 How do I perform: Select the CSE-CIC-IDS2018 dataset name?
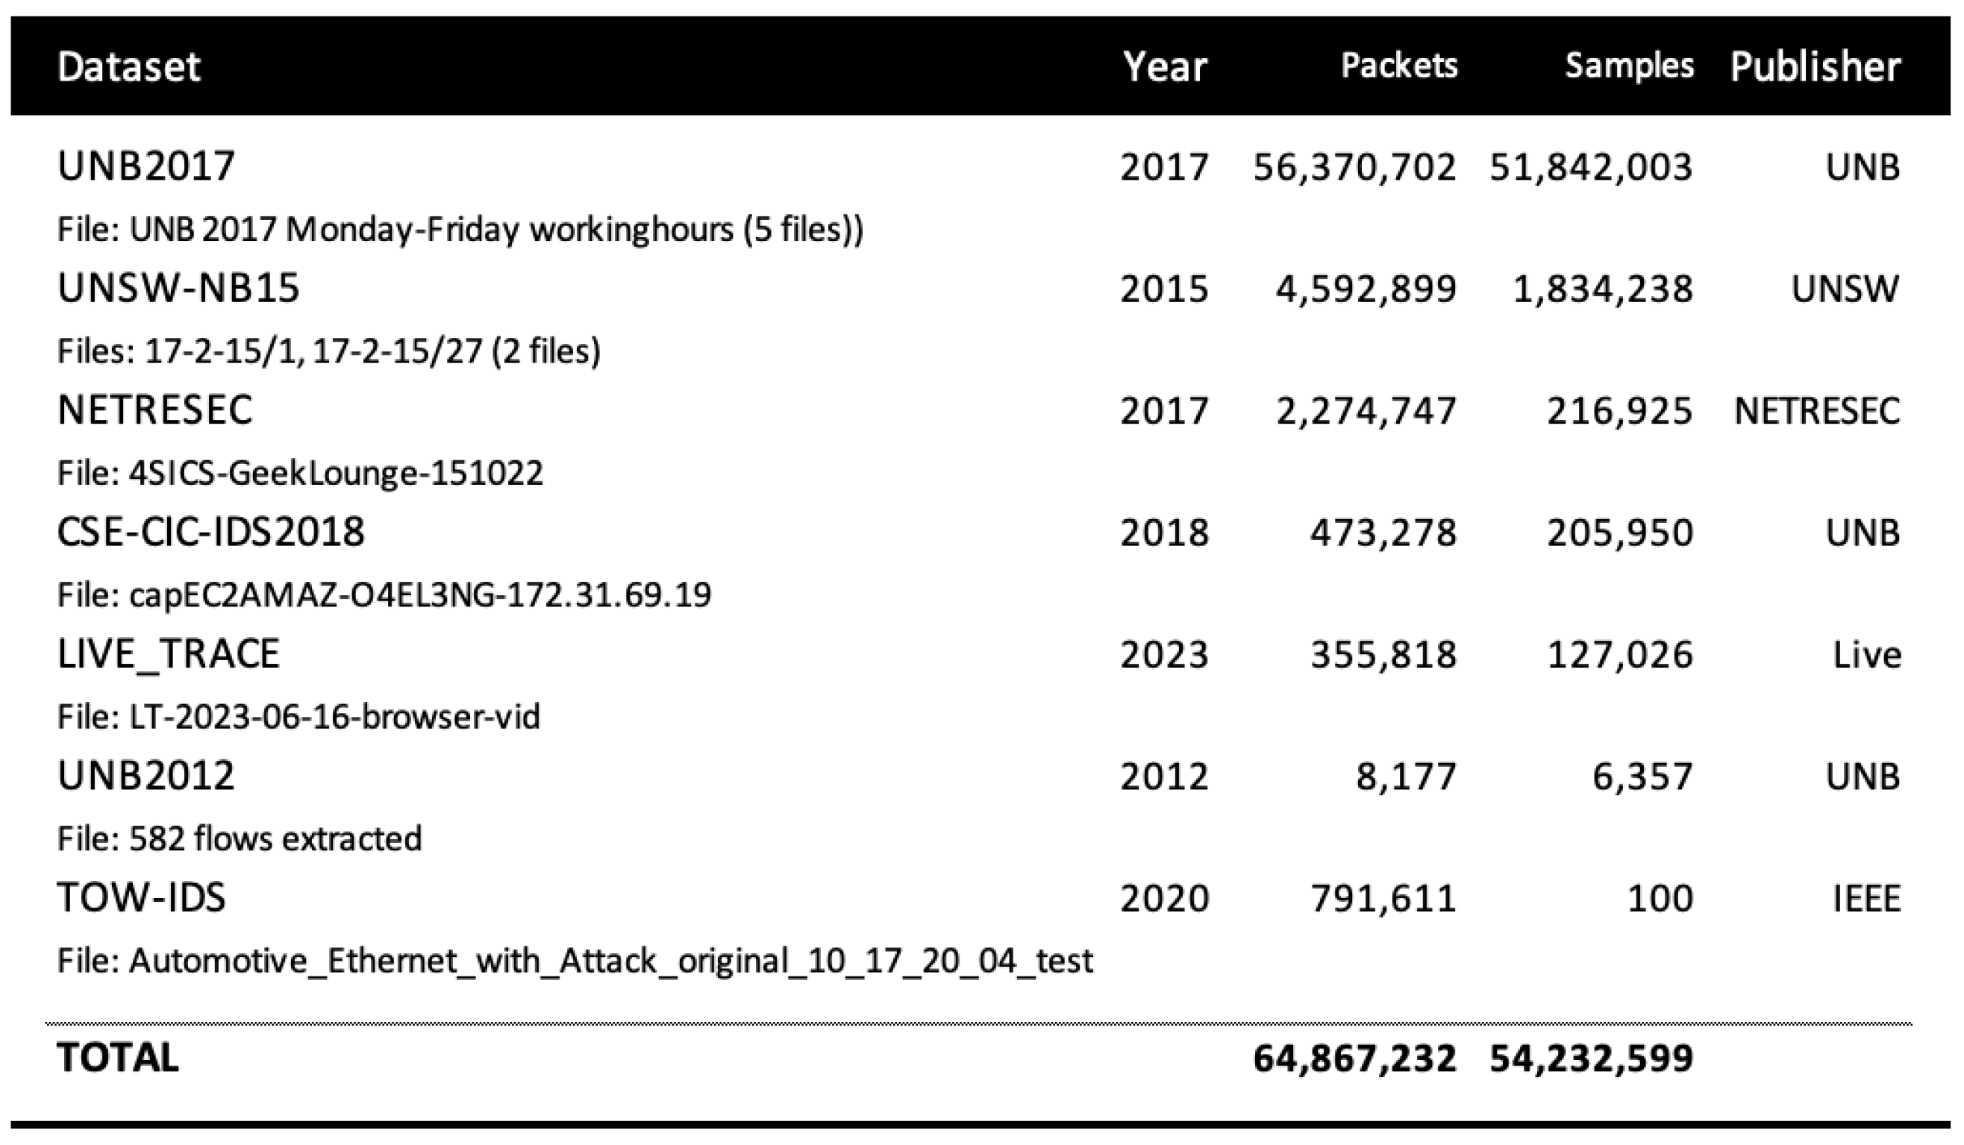point(210,532)
